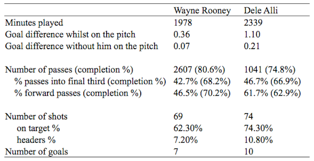
Task: Click Goal difference without him label
Action: click(x=82, y=46)
